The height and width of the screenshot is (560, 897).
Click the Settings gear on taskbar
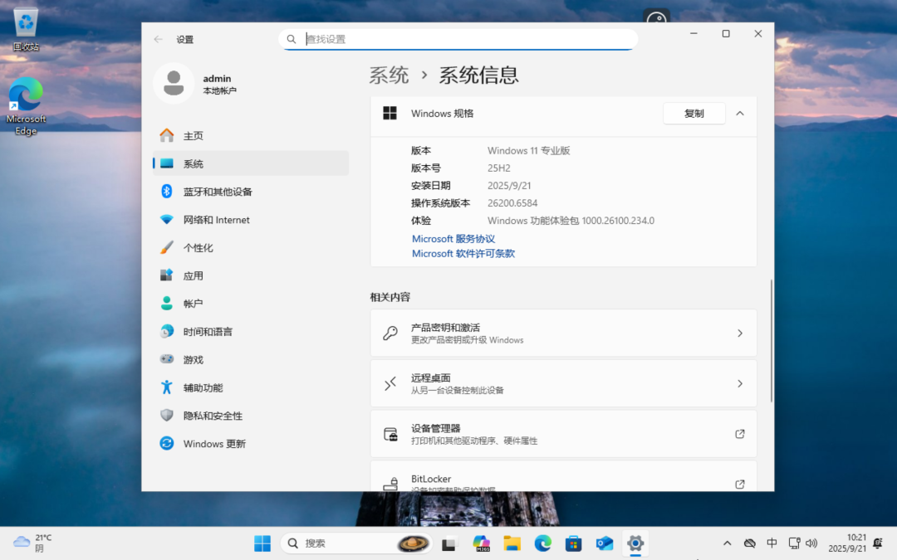[635, 543]
